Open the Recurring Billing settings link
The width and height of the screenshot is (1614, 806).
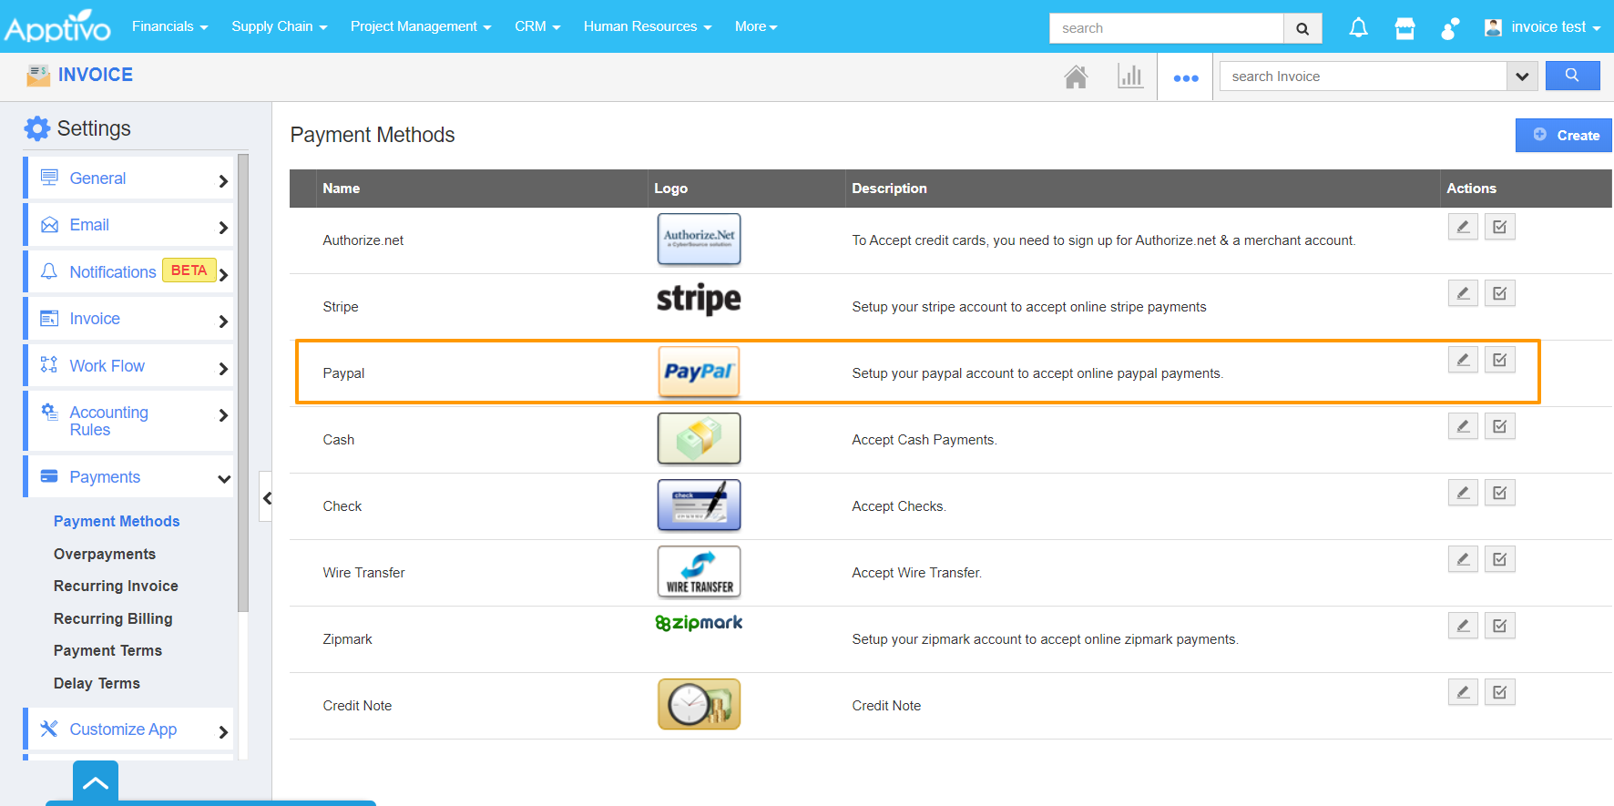point(113,618)
